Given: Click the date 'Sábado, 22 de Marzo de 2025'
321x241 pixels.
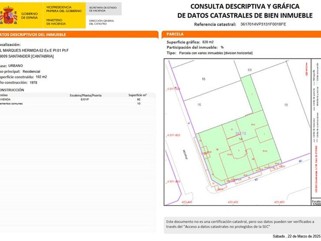Looking at the screenshot, I should (297, 236).
